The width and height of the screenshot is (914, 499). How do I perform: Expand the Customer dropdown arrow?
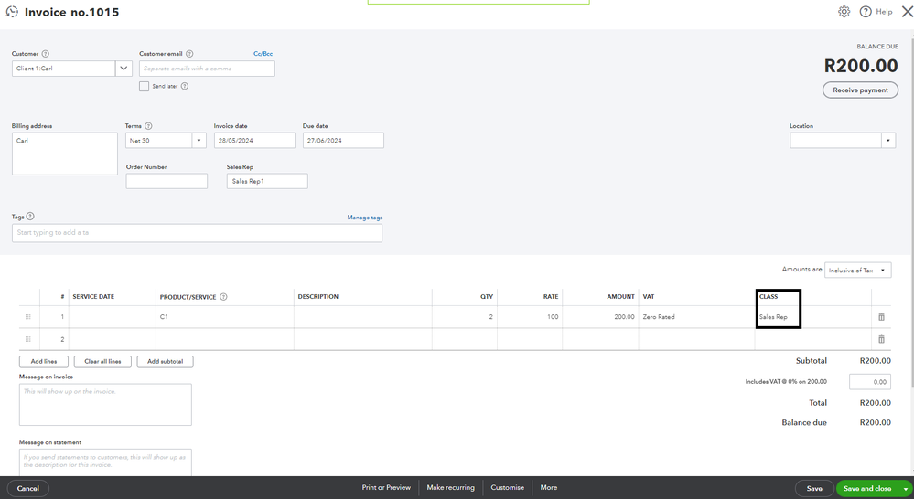click(124, 69)
